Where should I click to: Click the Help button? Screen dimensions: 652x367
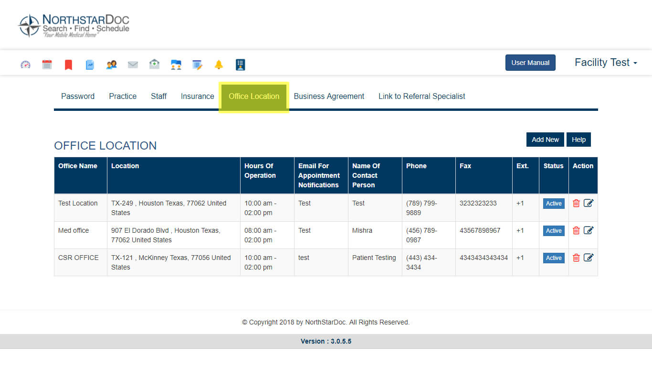578,140
